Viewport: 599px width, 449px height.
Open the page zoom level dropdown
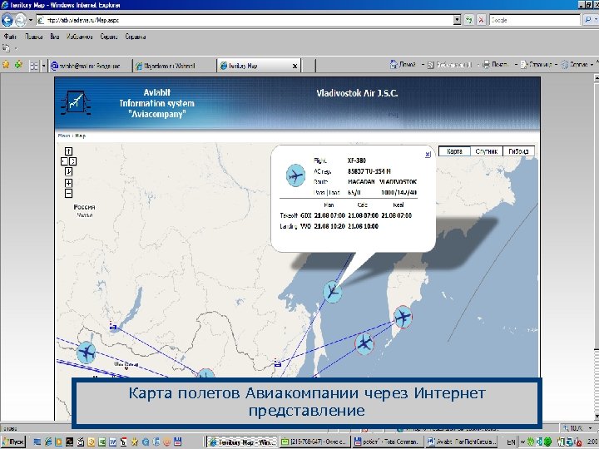(592, 428)
